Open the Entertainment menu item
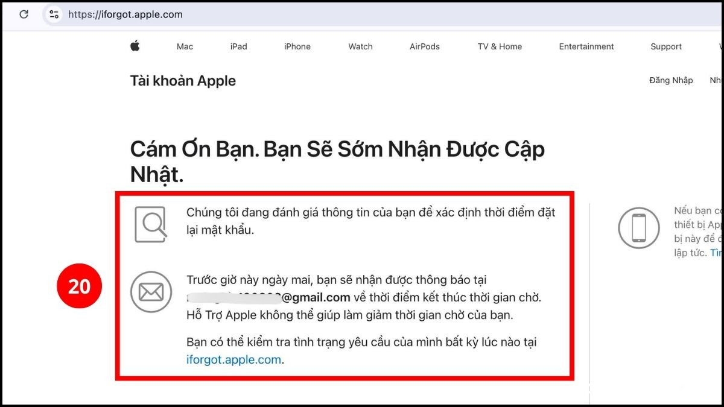 tap(586, 46)
